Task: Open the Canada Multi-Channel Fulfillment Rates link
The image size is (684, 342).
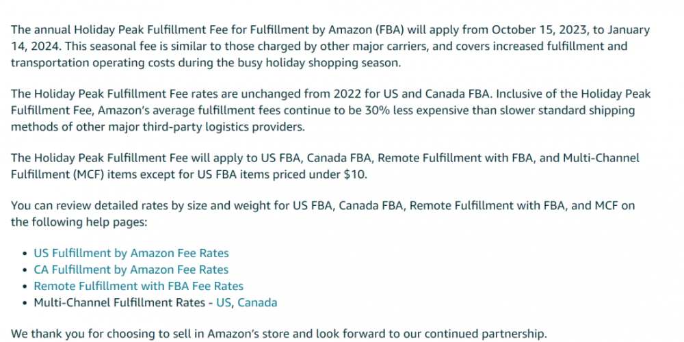Action: click(257, 302)
